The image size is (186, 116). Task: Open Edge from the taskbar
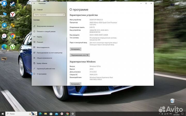[40, 114]
